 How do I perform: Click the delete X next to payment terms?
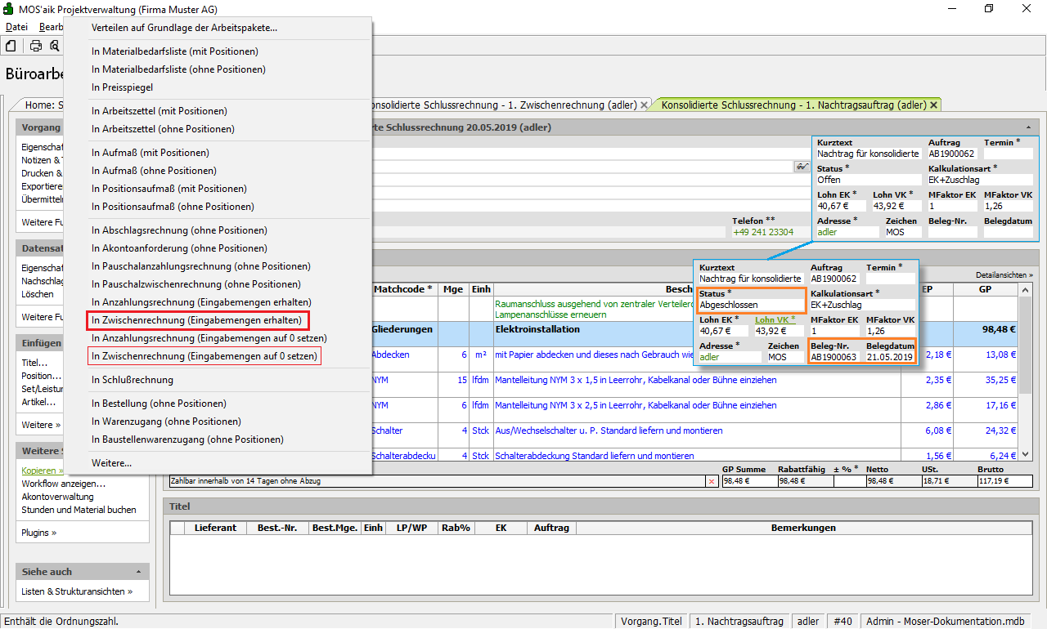tap(711, 481)
